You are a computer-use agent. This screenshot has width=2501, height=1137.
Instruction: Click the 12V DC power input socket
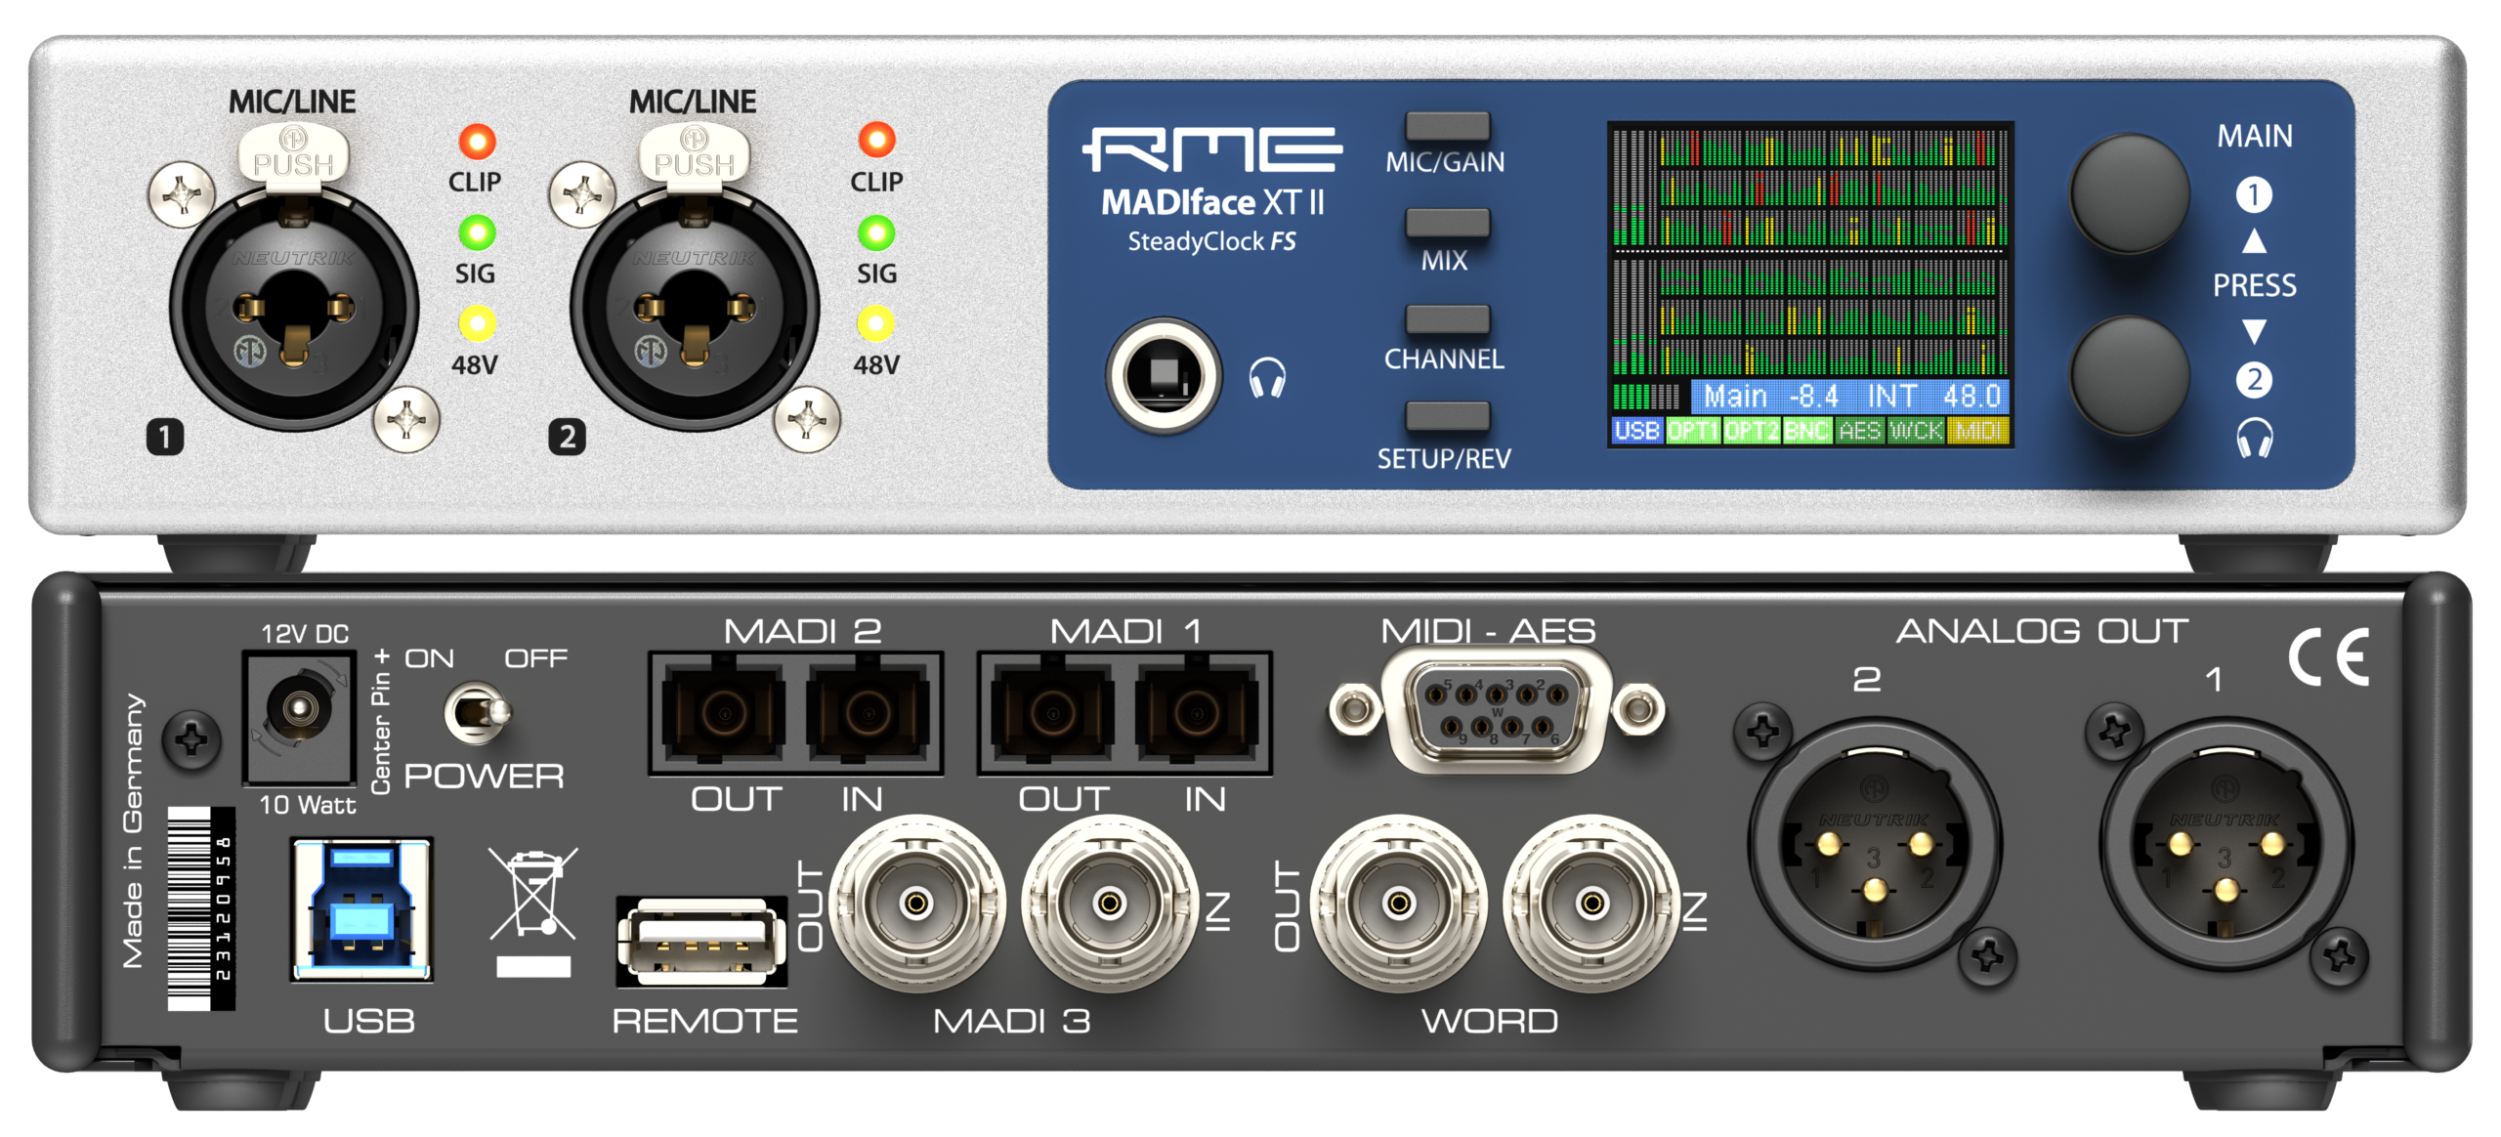click(x=299, y=718)
